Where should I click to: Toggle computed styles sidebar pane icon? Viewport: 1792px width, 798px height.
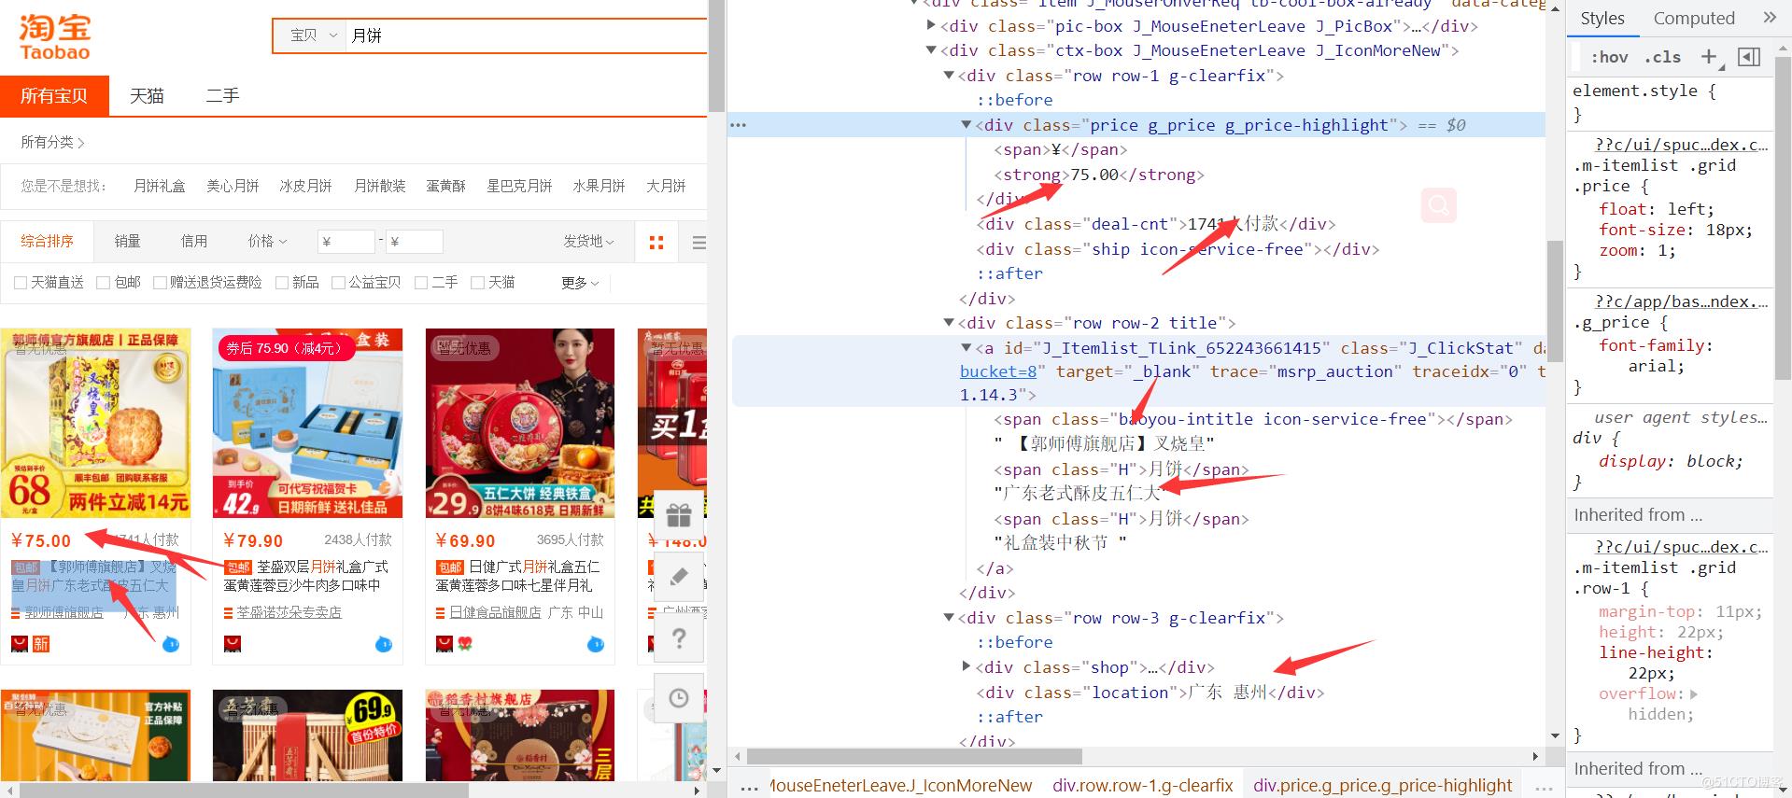point(1749,57)
